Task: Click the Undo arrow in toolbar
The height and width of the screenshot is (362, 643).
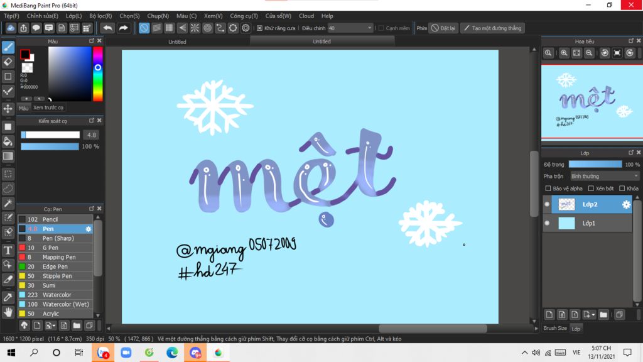Action: 107,28
